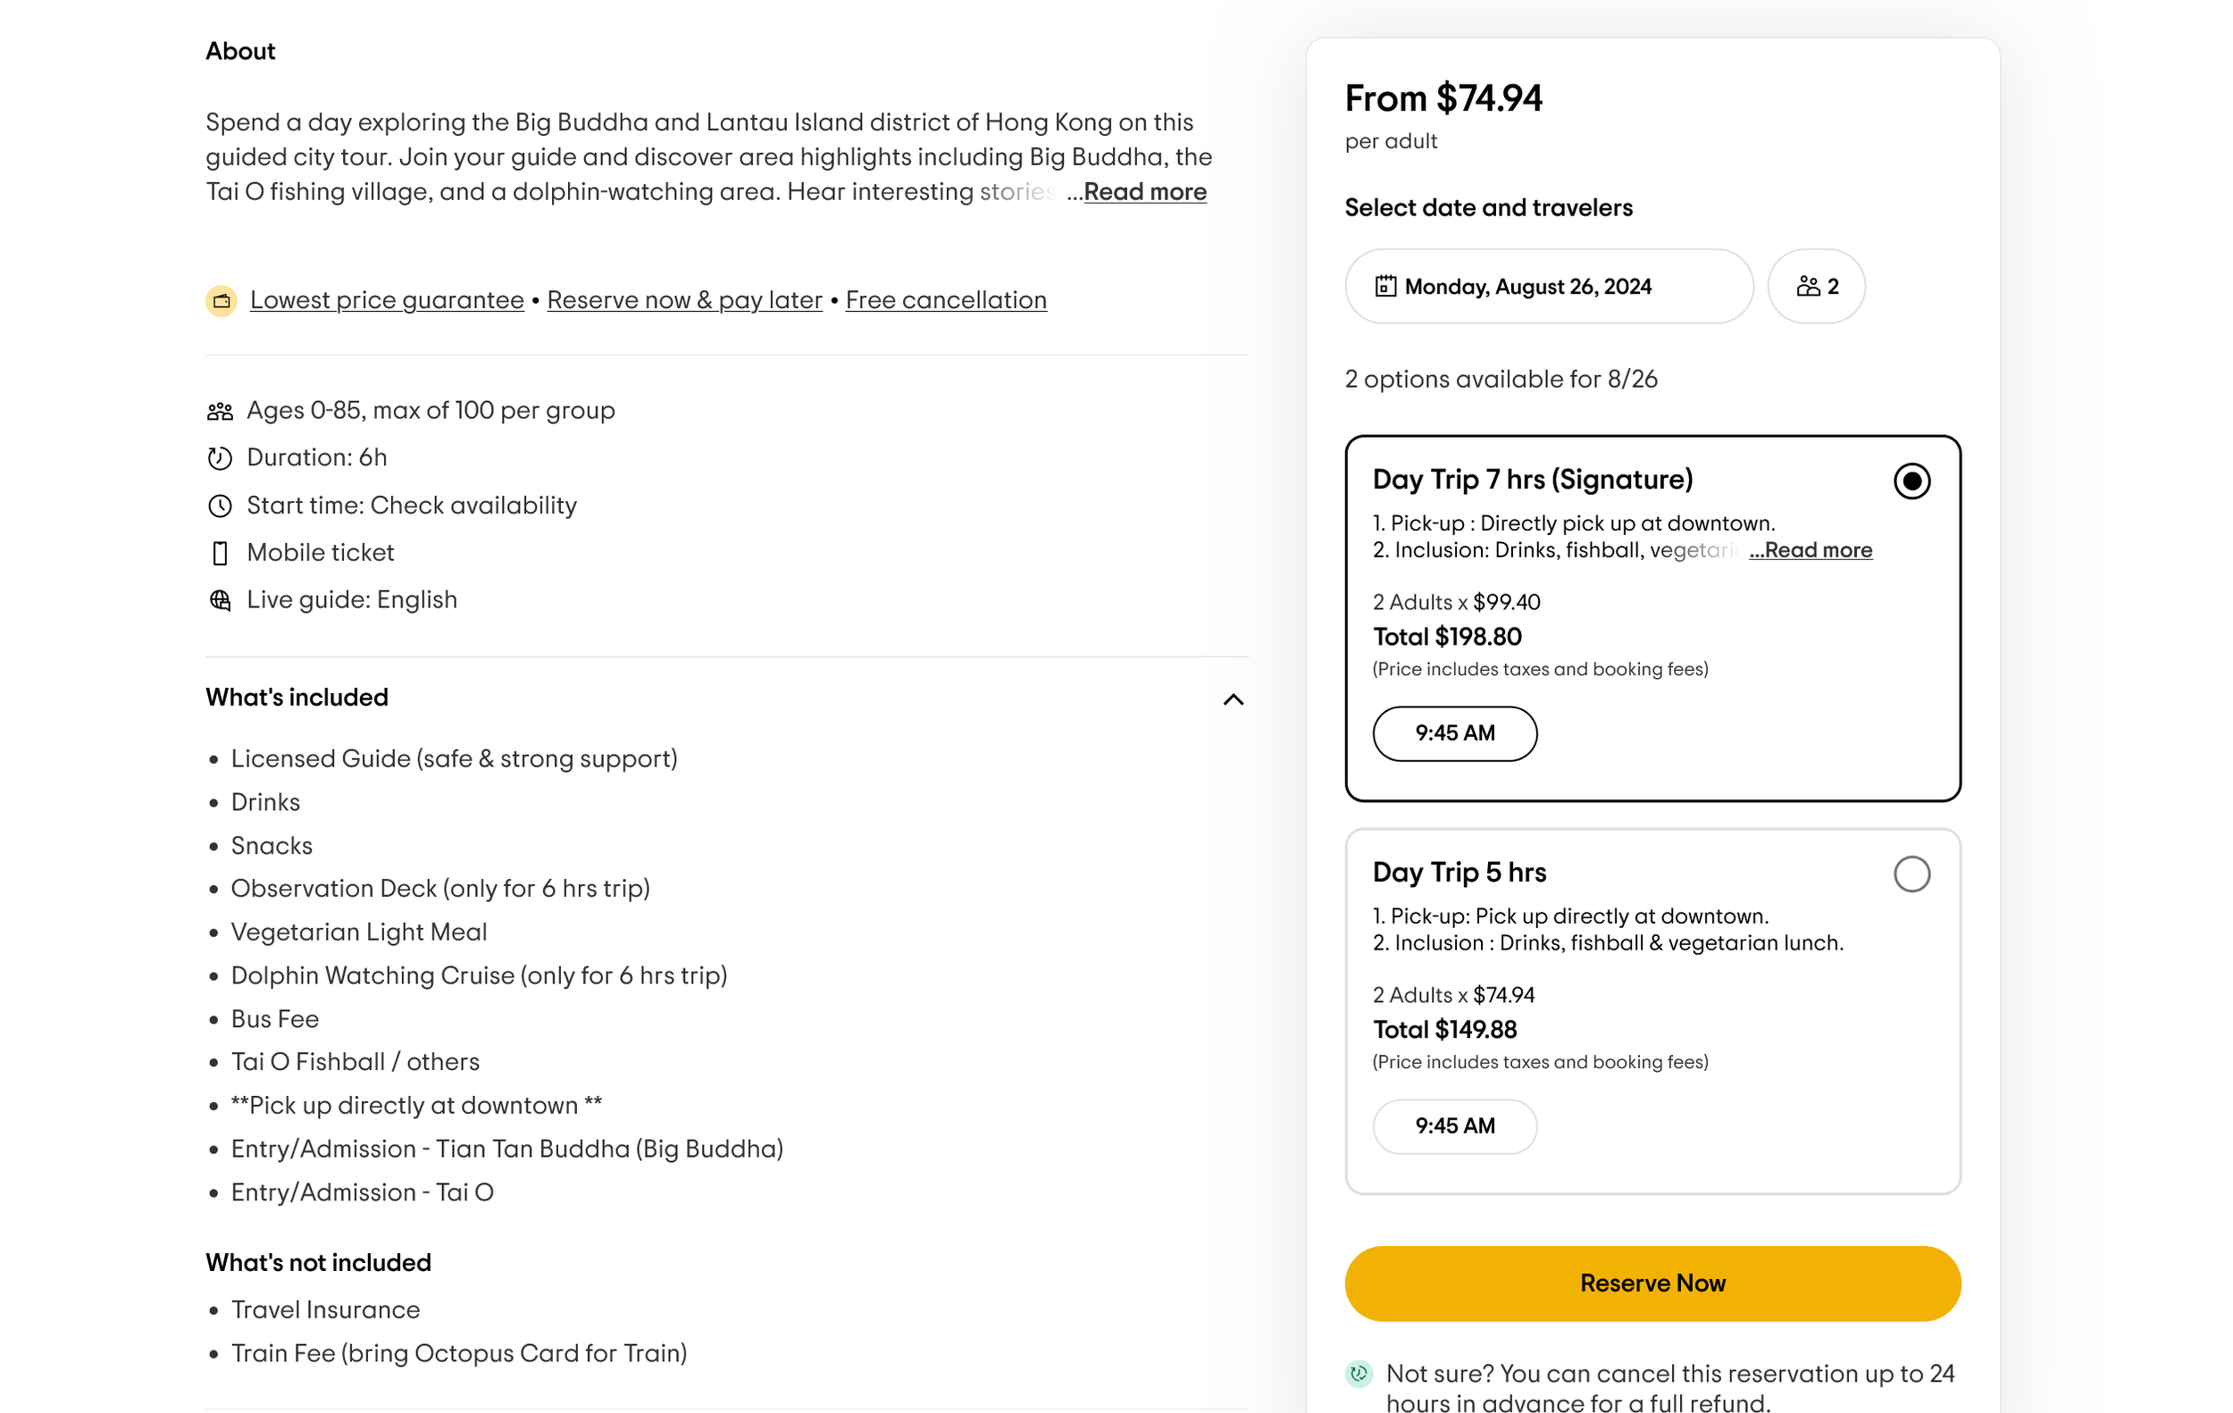Select the Day Trip 7 hrs radio button
The width and height of the screenshot is (2233, 1413).
[x=1911, y=481]
